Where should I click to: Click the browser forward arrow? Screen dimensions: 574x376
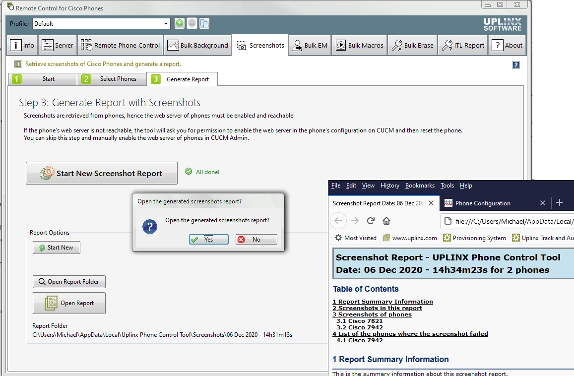coord(355,221)
